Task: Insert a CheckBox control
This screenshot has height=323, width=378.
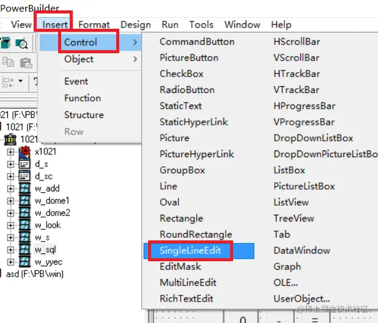Action: (x=181, y=74)
